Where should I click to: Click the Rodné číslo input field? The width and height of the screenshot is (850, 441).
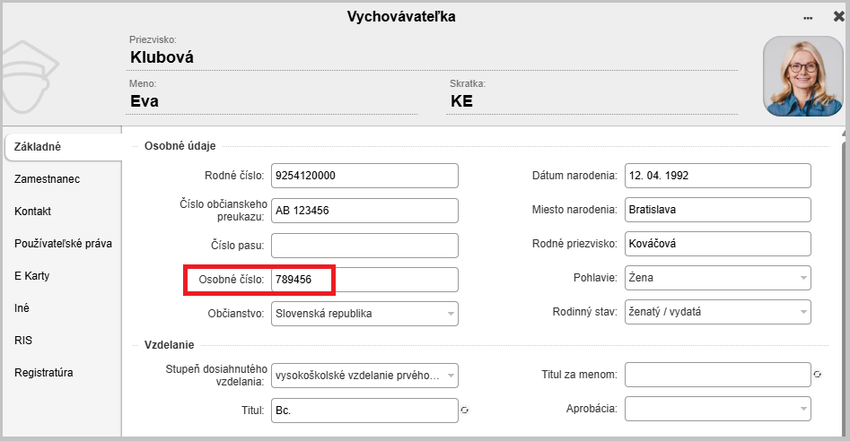coord(364,176)
